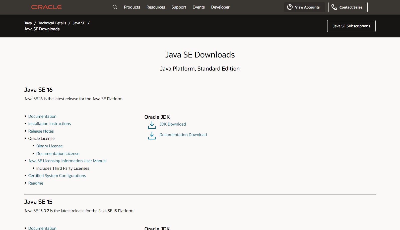Open the search magnifier icon
Viewport: 400px width, 230px height.
point(115,7)
